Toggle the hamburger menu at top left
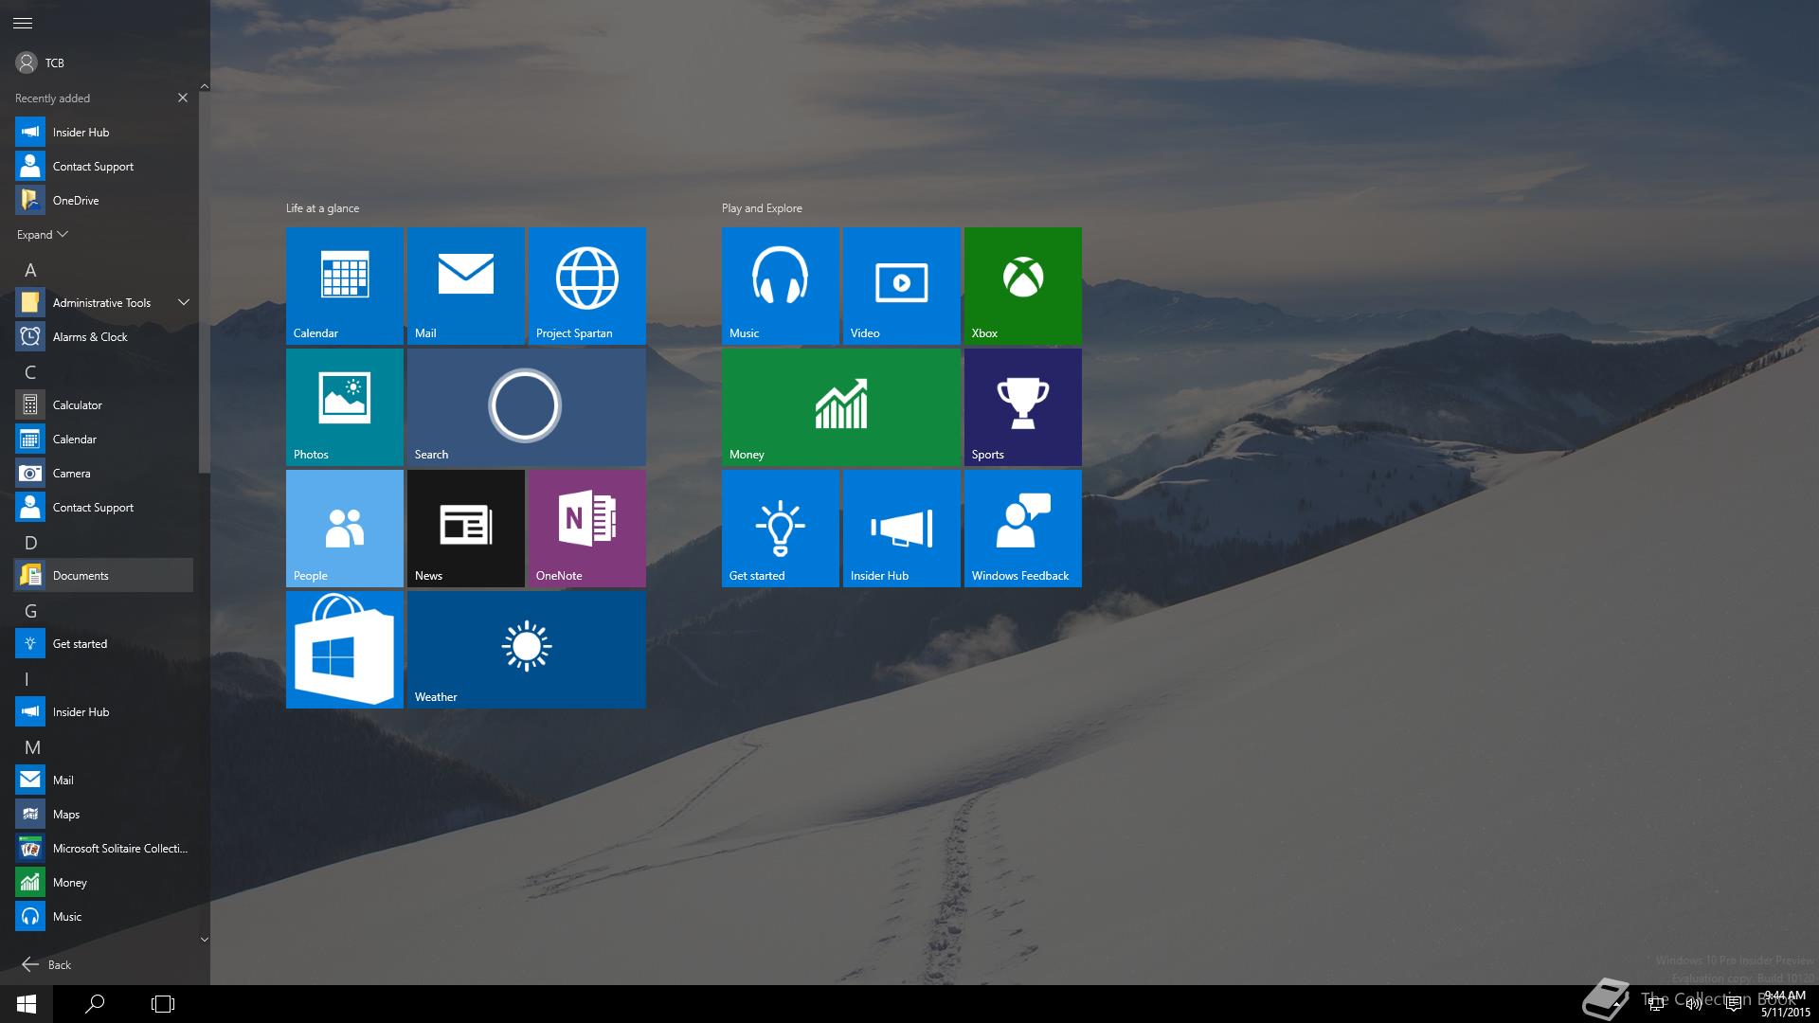Image resolution: width=1819 pixels, height=1023 pixels. pyautogui.click(x=23, y=23)
